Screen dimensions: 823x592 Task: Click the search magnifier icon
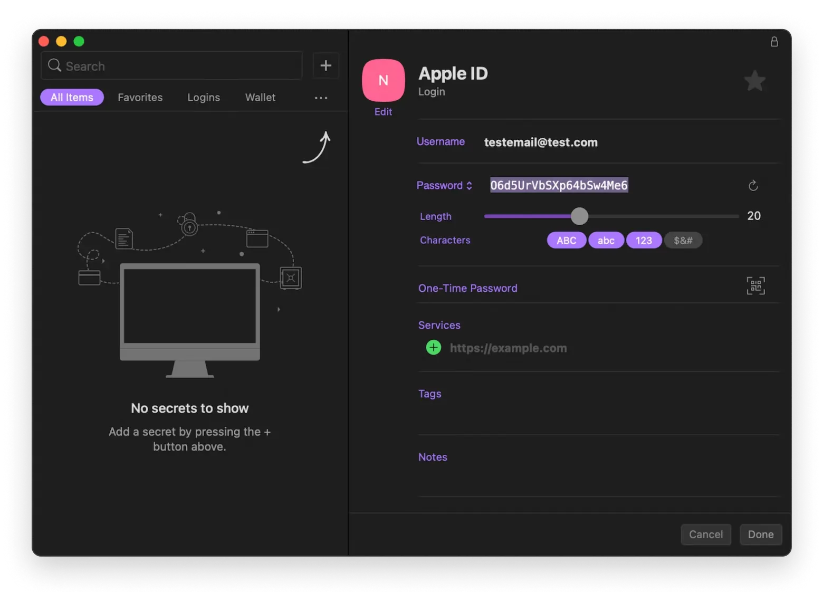pos(54,65)
